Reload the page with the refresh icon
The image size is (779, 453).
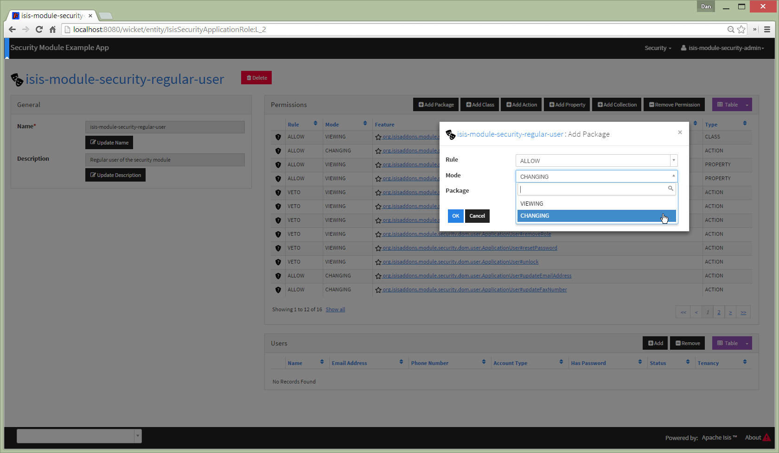(39, 30)
